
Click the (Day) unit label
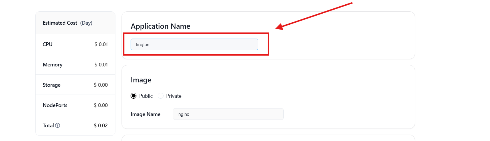click(x=86, y=23)
